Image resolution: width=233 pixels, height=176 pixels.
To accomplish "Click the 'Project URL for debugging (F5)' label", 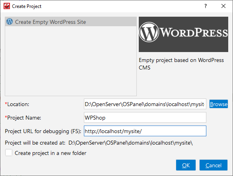I will tap(43, 131).
